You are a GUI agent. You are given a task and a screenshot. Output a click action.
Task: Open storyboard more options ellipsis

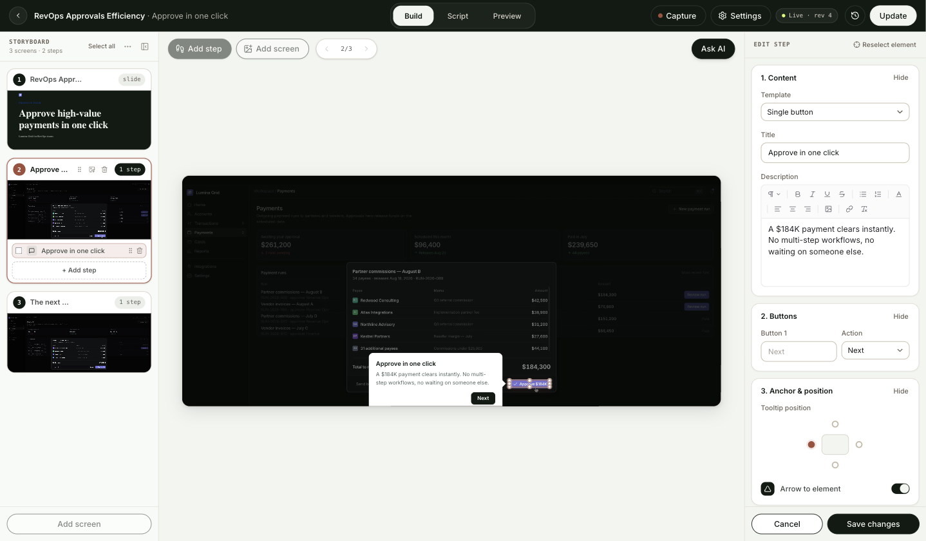[x=128, y=46]
